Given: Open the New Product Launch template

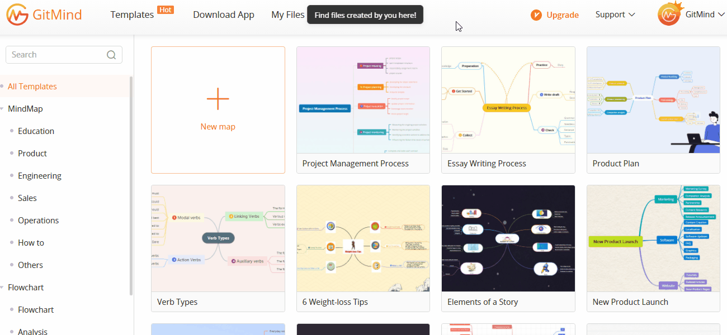Looking at the screenshot, I should pos(653,248).
